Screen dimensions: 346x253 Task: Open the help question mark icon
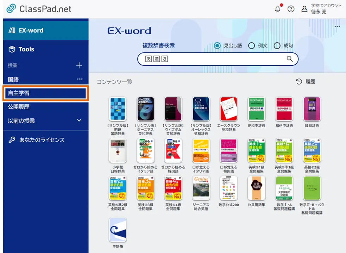[x=291, y=9]
